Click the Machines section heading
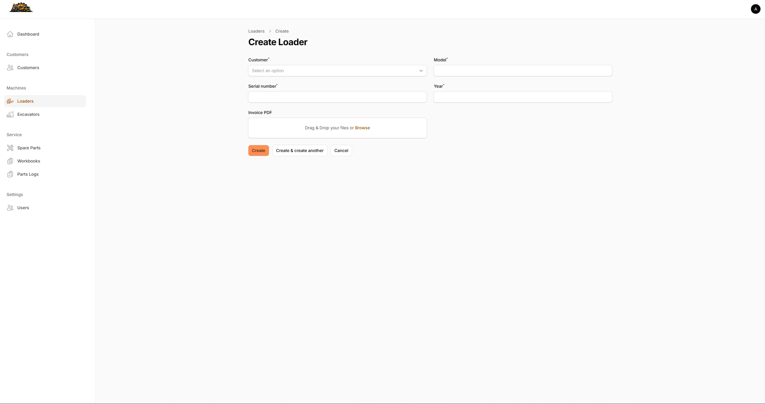765x404 pixels. 16,88
